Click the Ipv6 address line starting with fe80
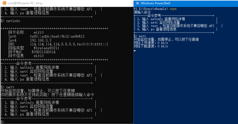The height and width of the screenshot is (124, 238). pyautogui.click(x=57, y=36)
